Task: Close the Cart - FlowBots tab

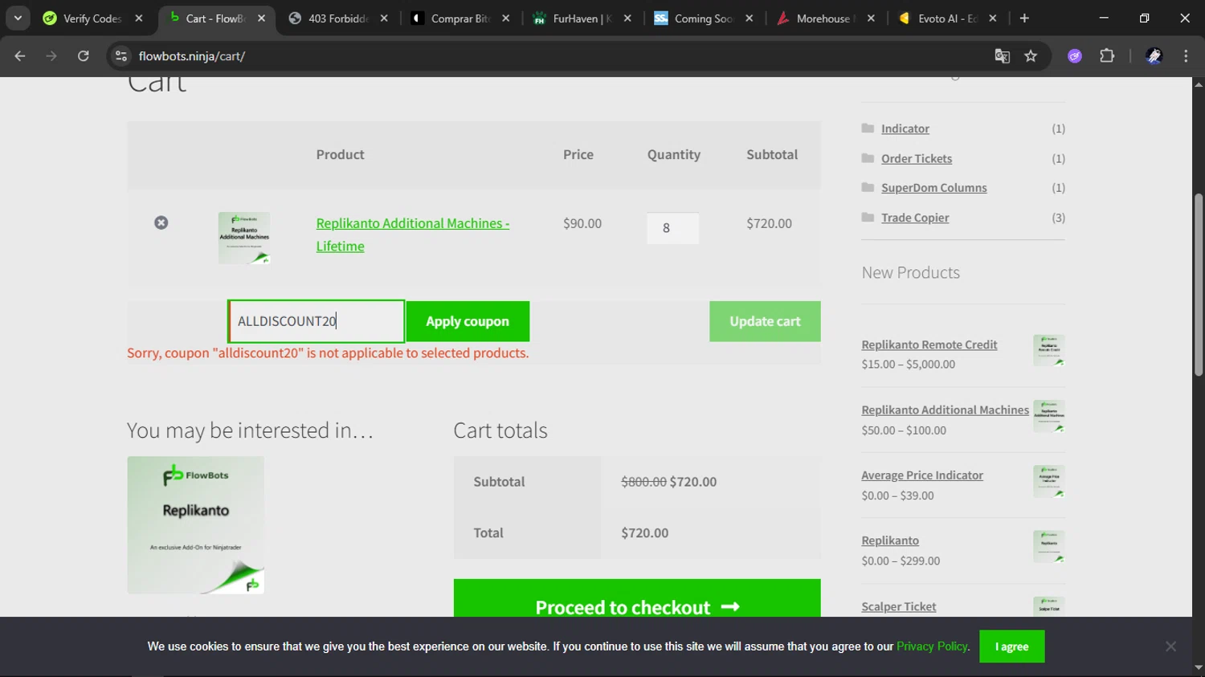Action: point(261,18)
